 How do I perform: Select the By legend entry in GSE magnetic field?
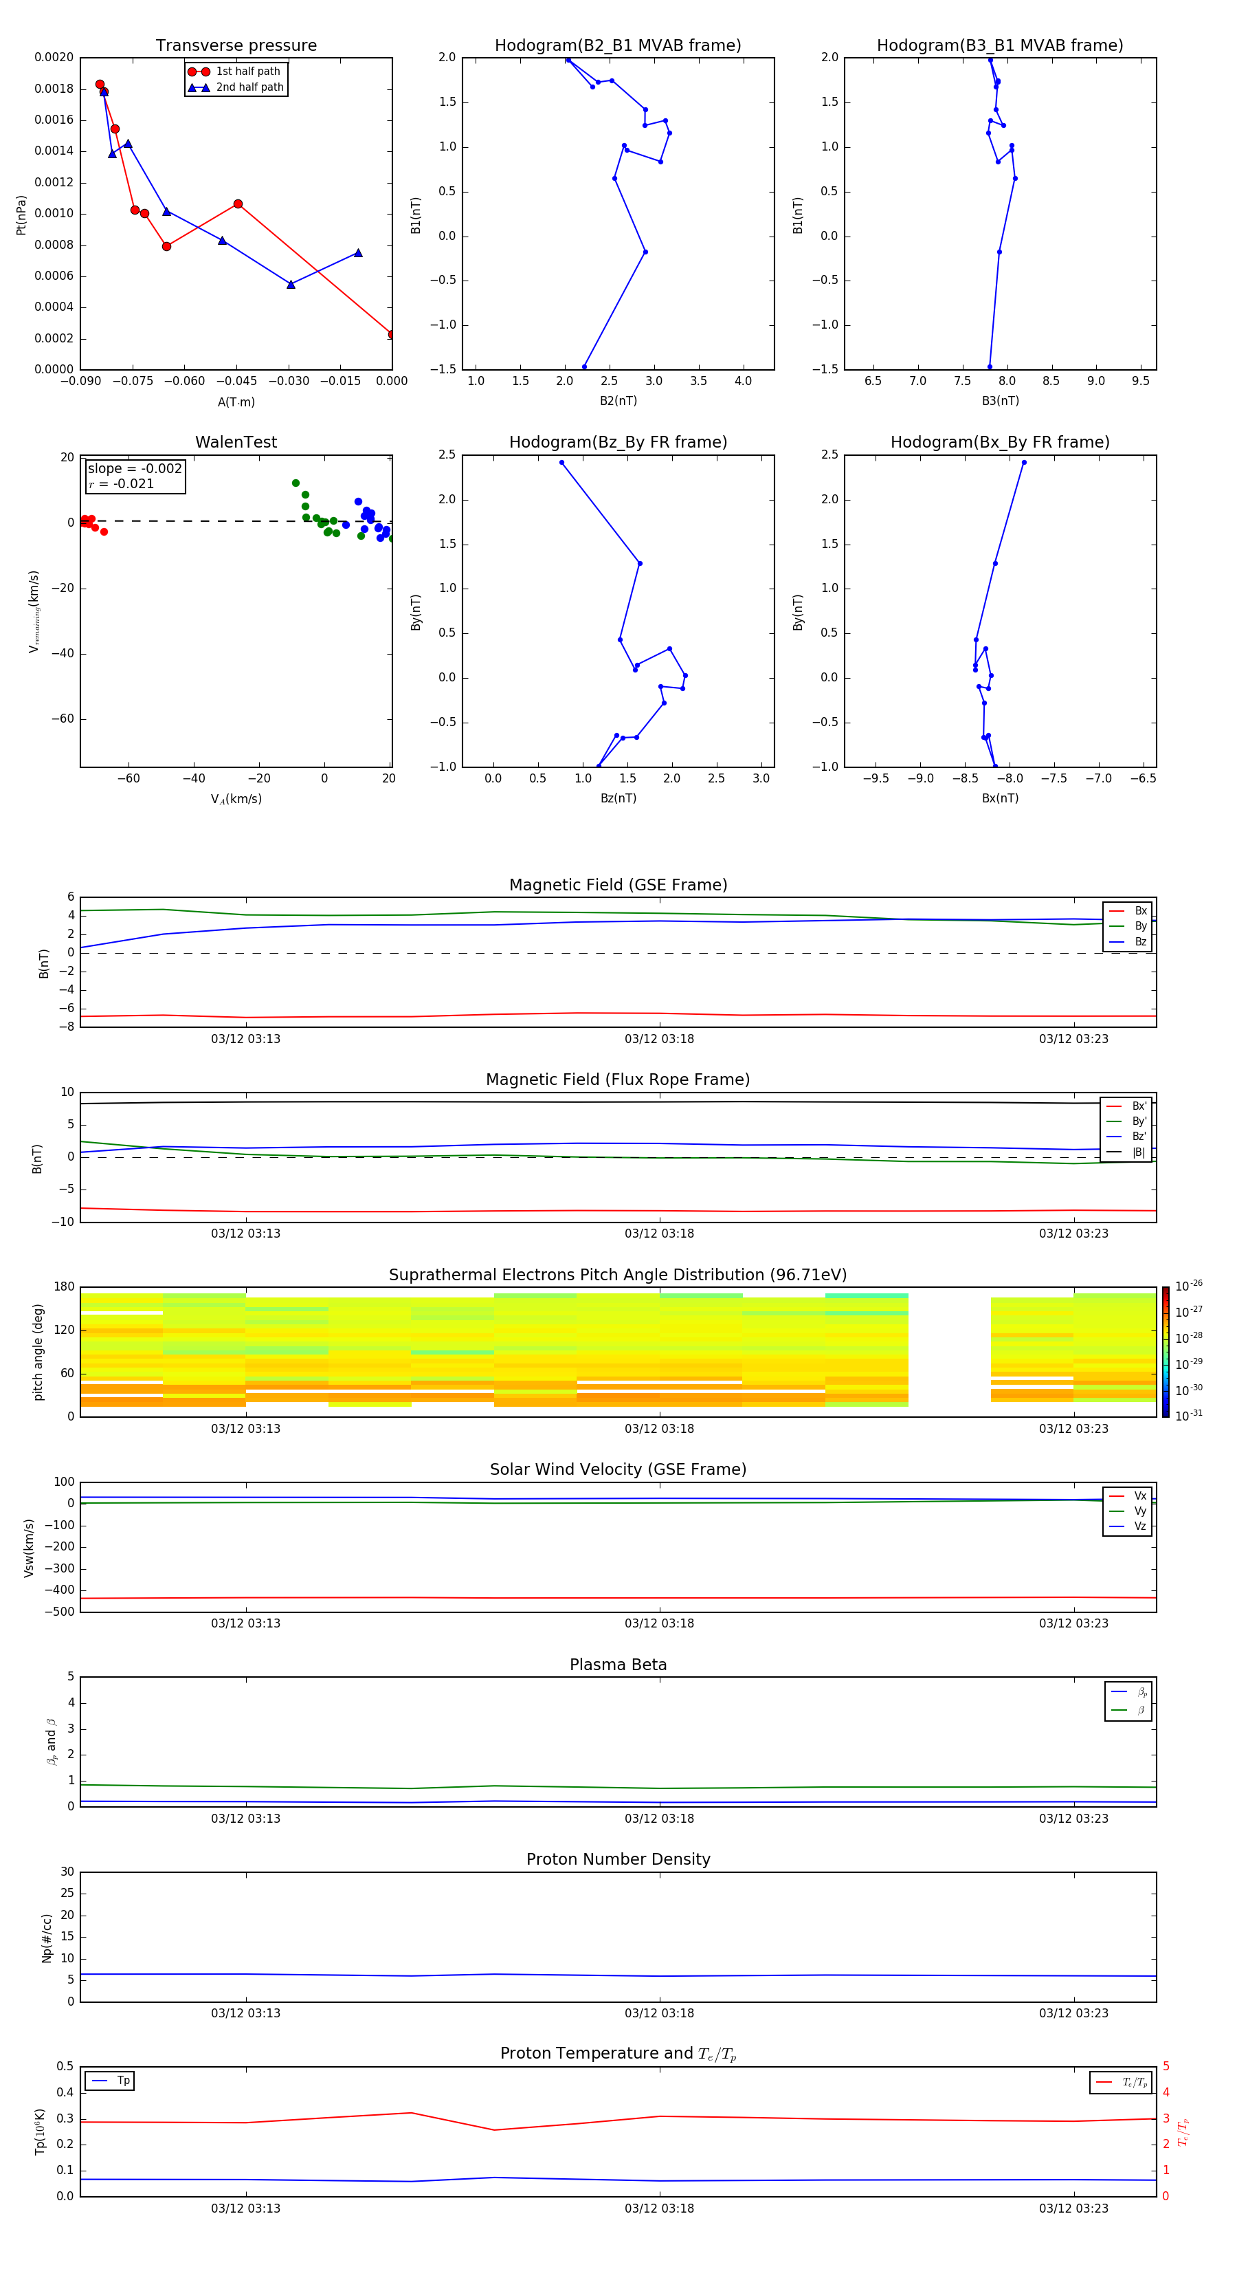(1128, 925)
